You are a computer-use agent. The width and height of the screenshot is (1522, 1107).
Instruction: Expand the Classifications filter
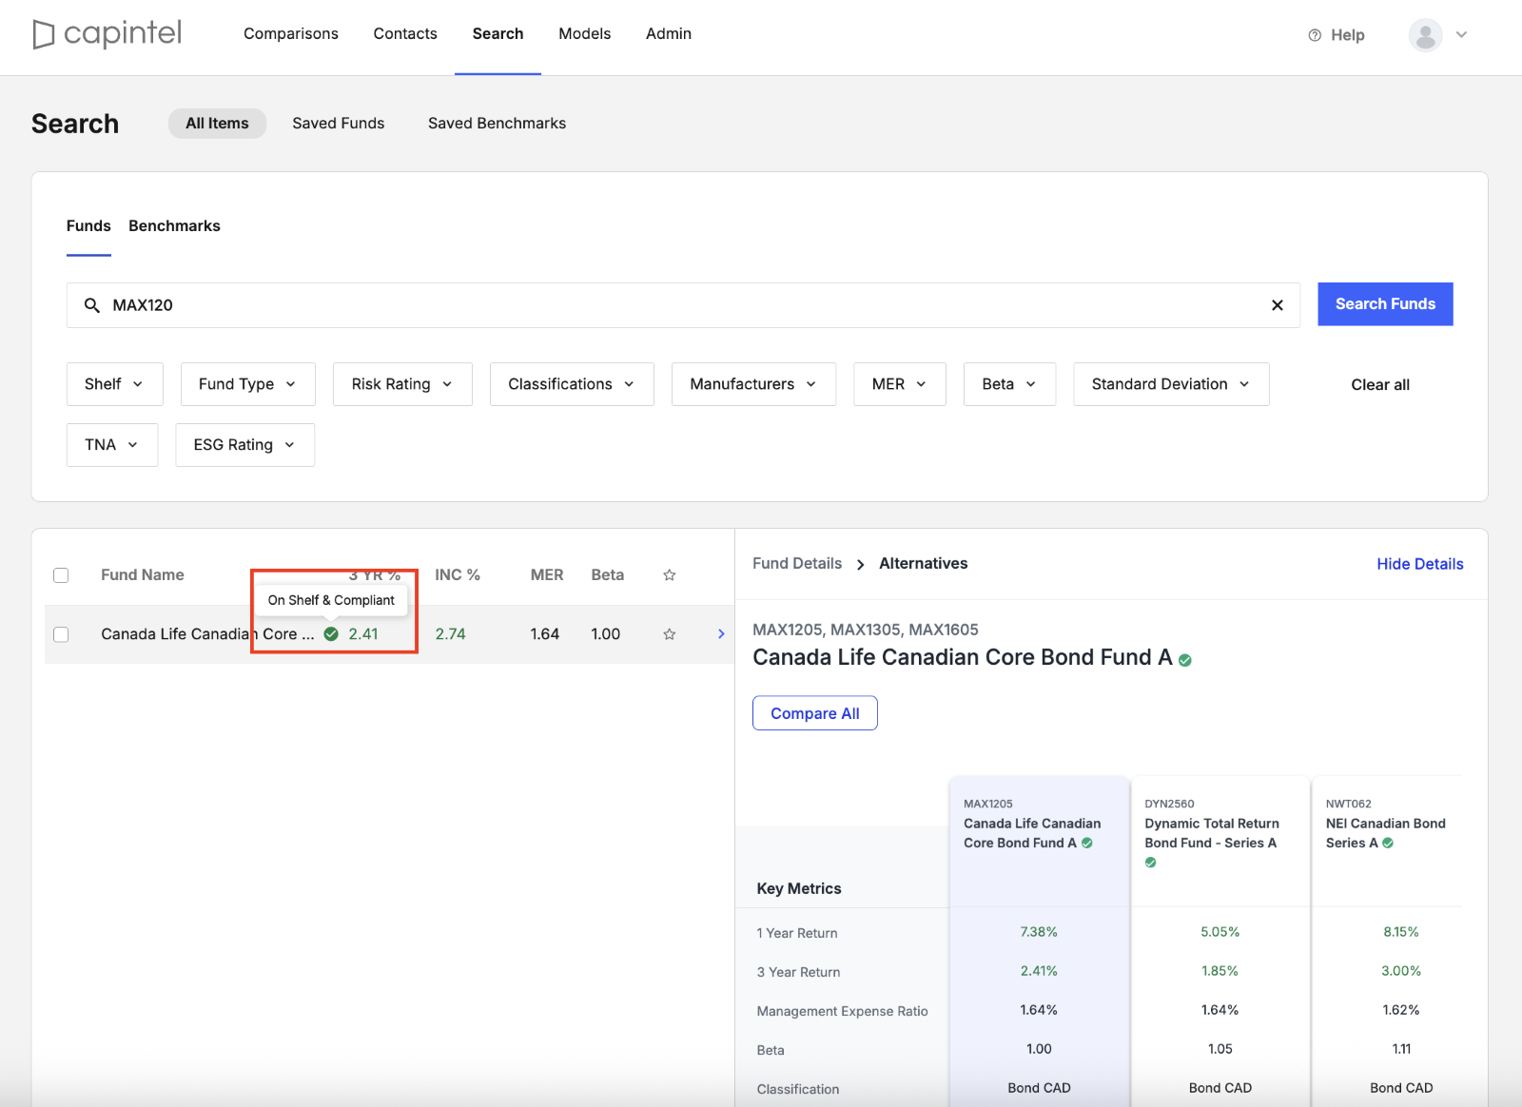pos(572,384)
